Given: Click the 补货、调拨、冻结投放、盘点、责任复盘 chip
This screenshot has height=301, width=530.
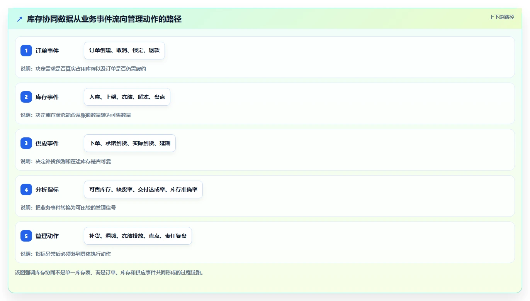Looking at the screenshot, I should [x=138, y=236].
